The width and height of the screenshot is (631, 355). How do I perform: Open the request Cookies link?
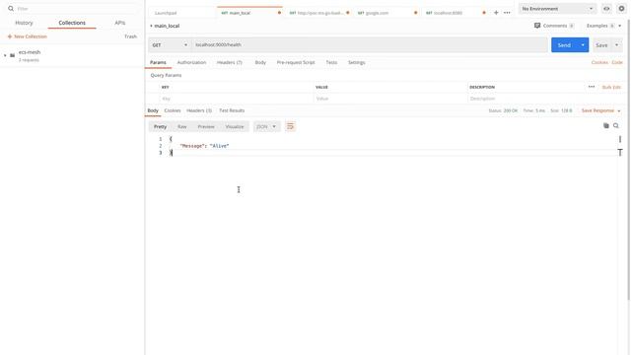599,63
